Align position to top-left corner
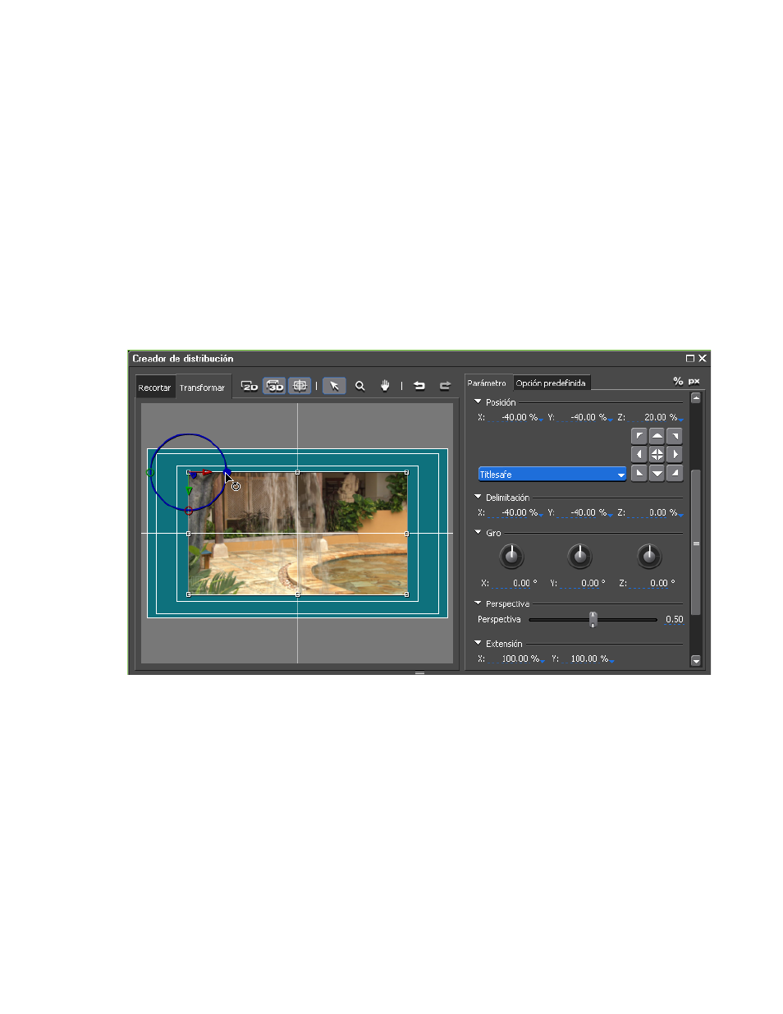Viewport: 783px width, 1014px height. 639,436
